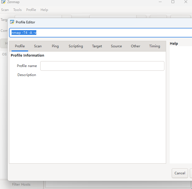Click the Zenmap icon in title bar
Viewport: 192px width, 189px height.
click(3, 2)
